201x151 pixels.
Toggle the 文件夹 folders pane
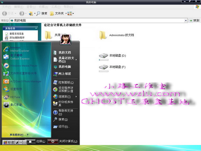pyautogui.click(x=56, y=13)
